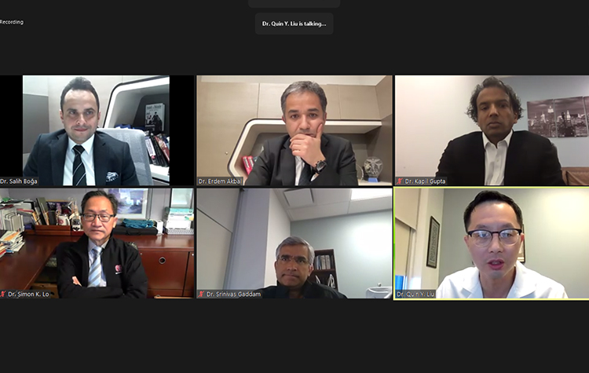Click the 'Dr. Quin Y. Liu' name label

point(415,294)
